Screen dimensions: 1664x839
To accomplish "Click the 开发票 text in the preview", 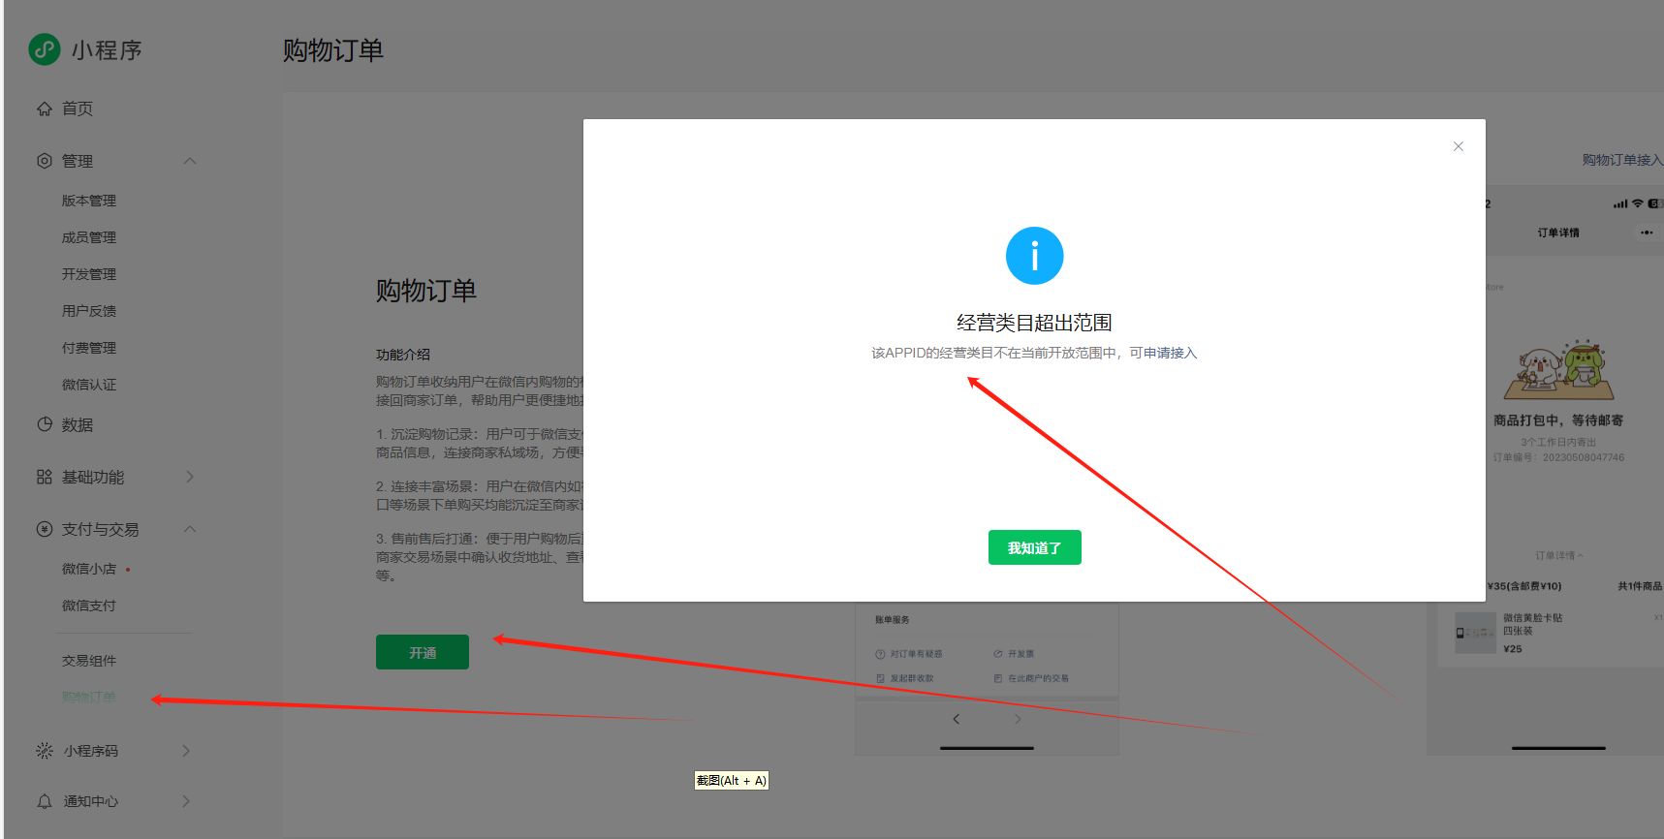I will pos(1020,654).
